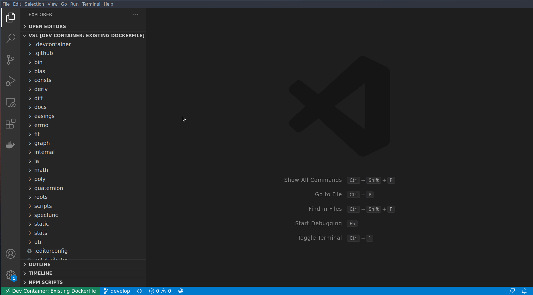
Task: Open the File menu
Action: pyautogui.click(x=6, y=4)
